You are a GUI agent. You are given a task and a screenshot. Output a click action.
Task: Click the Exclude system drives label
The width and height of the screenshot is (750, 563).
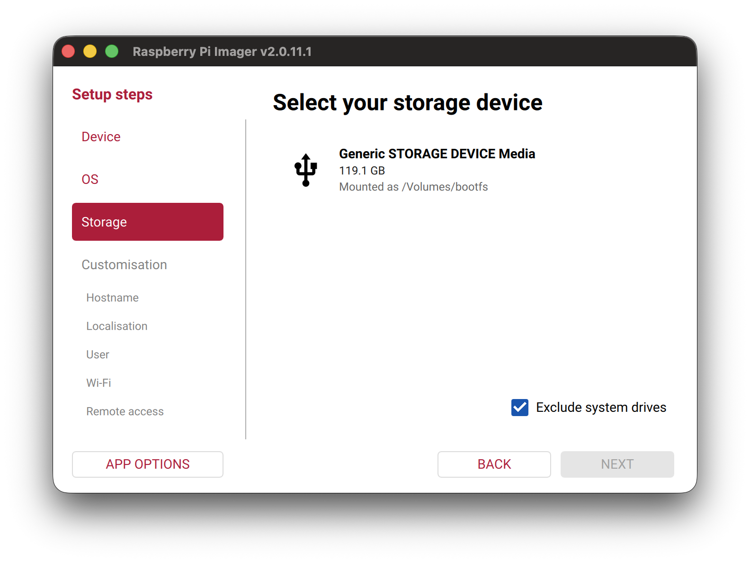(x=601, y=408)
